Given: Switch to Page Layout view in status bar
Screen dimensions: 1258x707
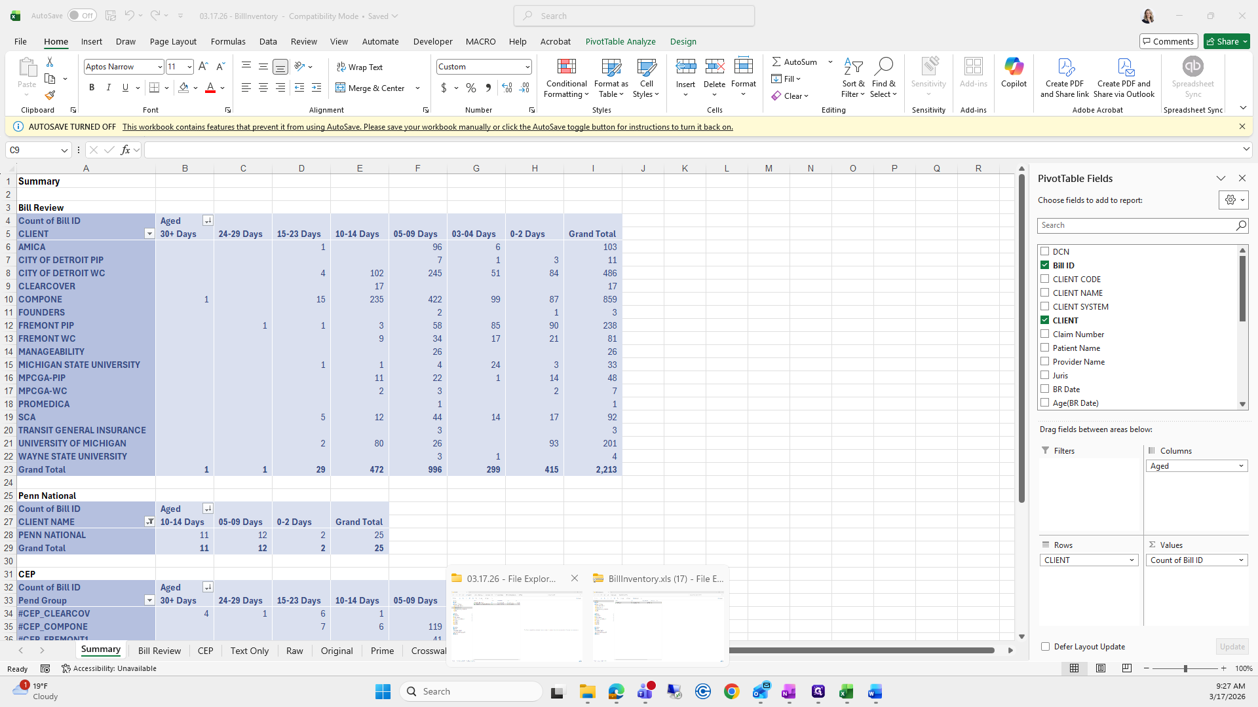Looking at the screenshot, I should 1101,668.
